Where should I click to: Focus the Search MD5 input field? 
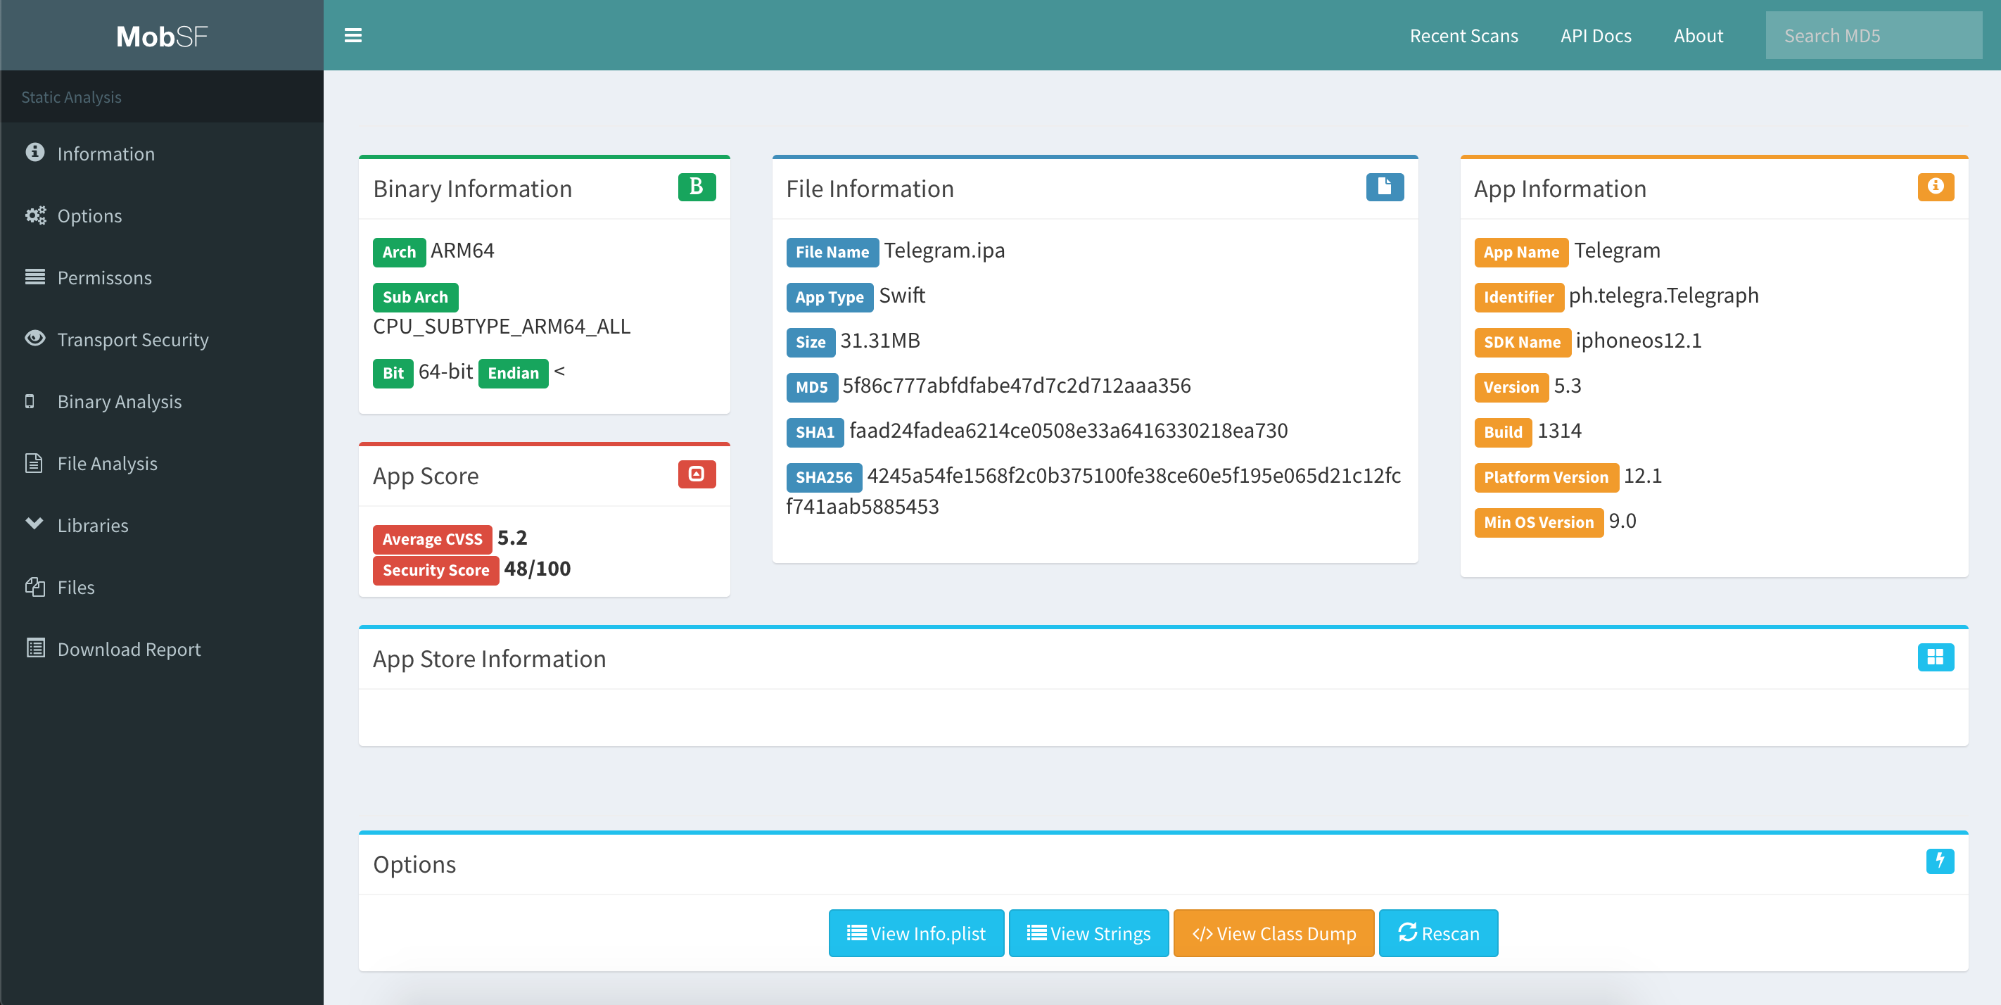point(1874,36)
